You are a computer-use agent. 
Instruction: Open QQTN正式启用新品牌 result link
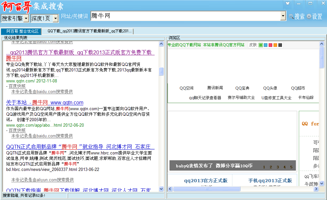click(80, 147)
